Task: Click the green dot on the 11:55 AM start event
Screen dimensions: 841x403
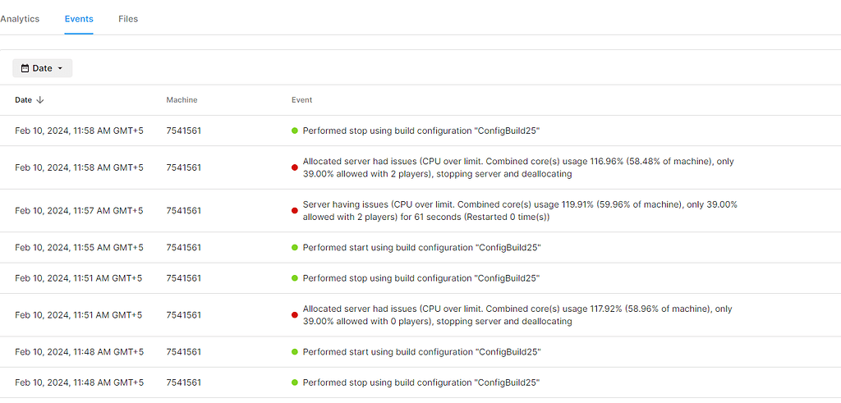Action: click(x=295, y=248)
